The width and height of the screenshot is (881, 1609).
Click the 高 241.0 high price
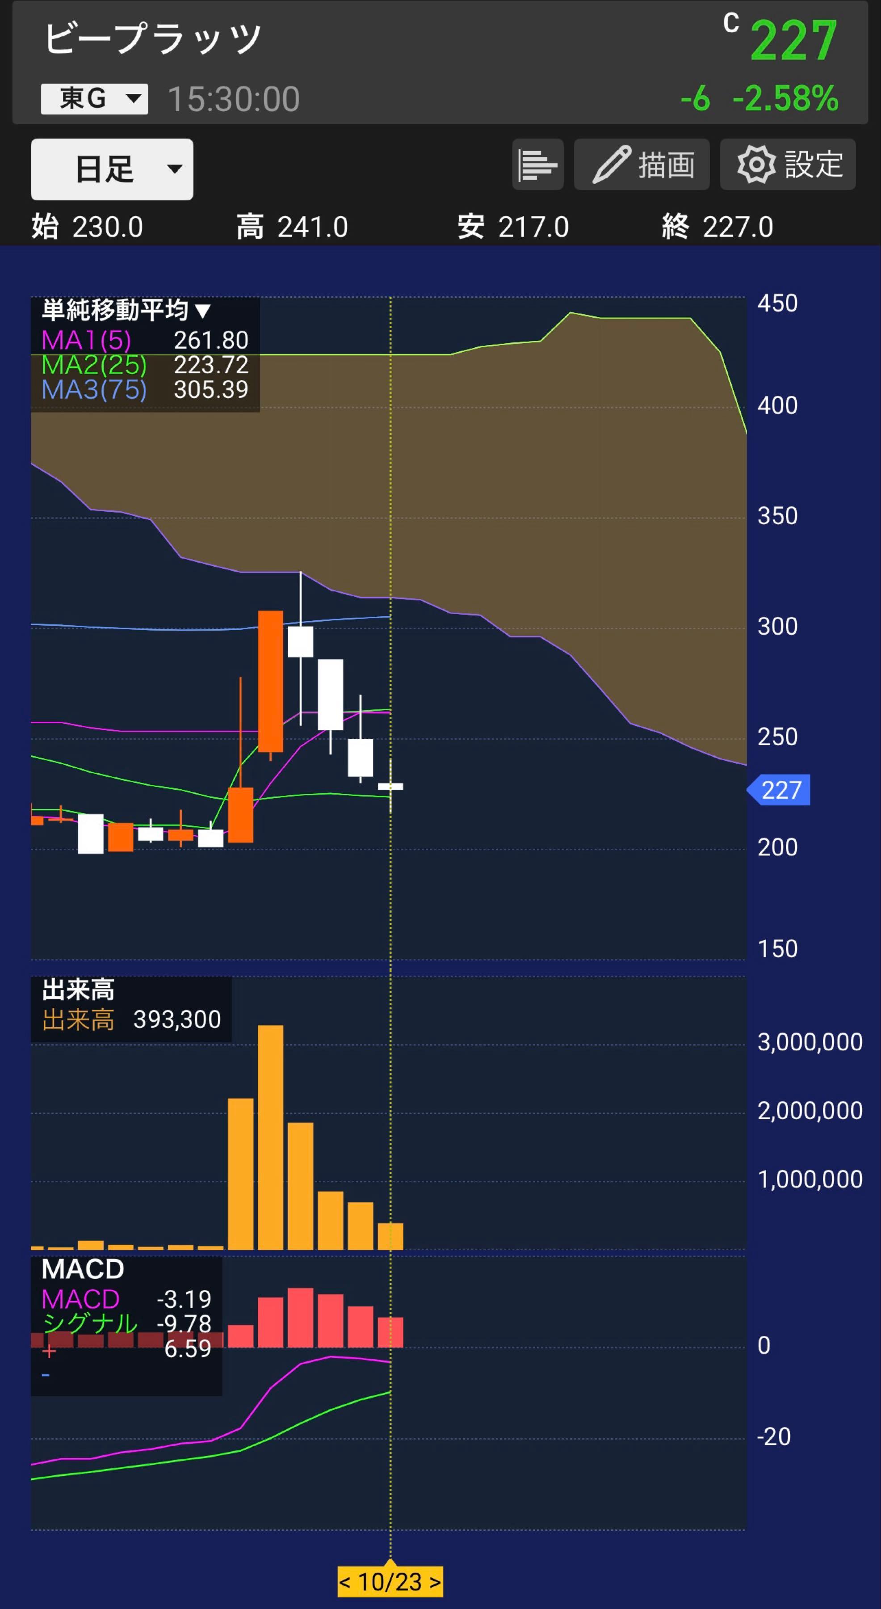292,227
